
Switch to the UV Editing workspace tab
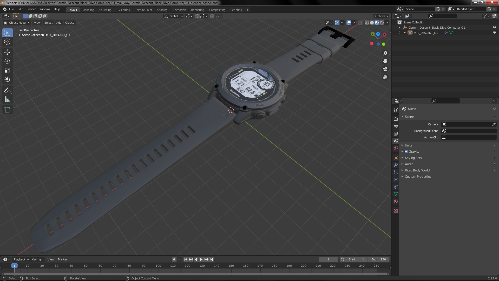(x=123, y=10)
